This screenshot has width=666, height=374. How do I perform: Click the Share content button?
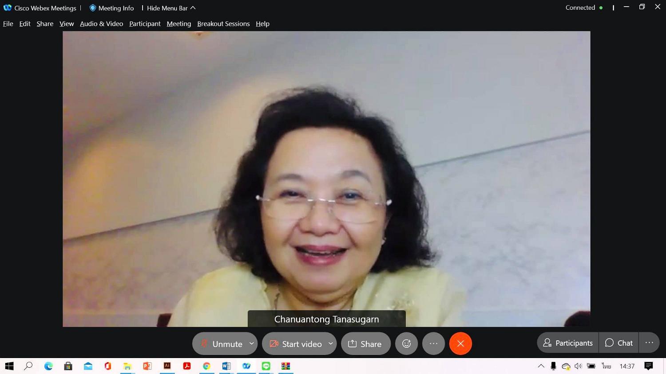click(366, 343)
